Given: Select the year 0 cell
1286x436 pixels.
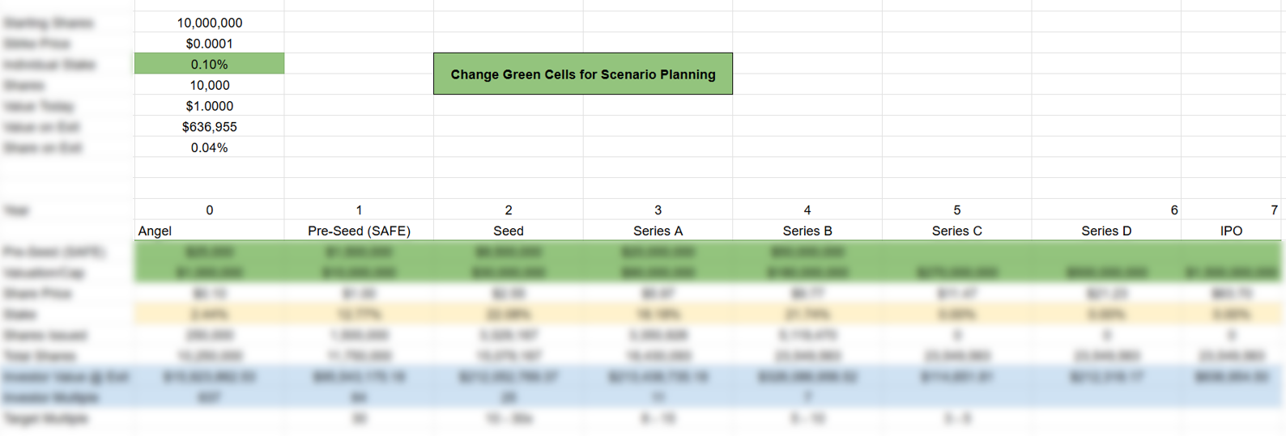Looking at the screenshot, I should click(209, 210).
